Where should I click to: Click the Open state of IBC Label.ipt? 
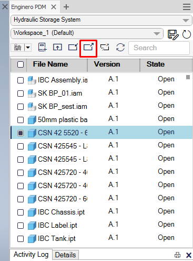point(166,225)
